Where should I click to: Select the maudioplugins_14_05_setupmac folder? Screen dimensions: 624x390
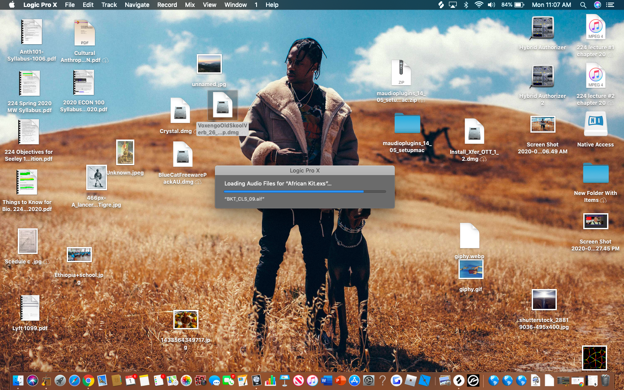pyautogui.click(x=407, y=123)
